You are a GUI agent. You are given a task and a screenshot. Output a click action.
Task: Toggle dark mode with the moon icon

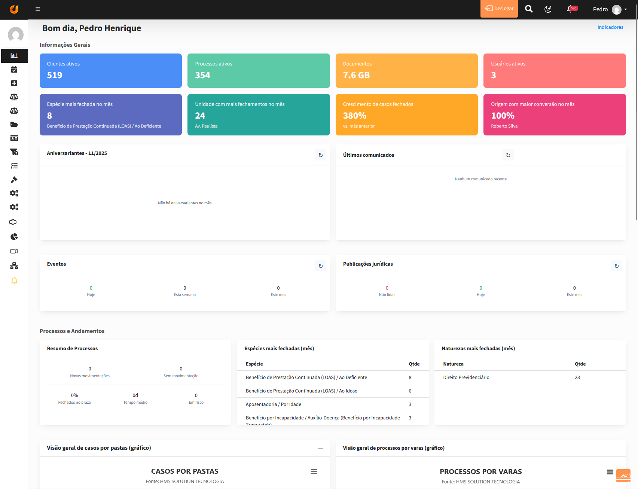[x=548, y=9]
